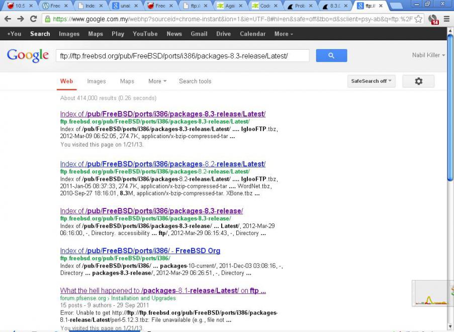Open result "Index of /pub/FreeBSD/ports/i386/packages-8.3-release/Latest/"
Viewport: 454px width, 332px height.
coord(163,114)
